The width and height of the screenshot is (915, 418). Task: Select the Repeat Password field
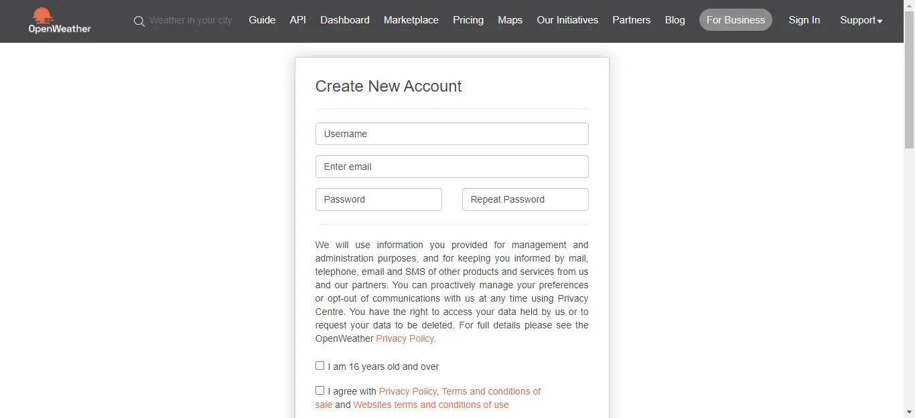coord(525,199)
